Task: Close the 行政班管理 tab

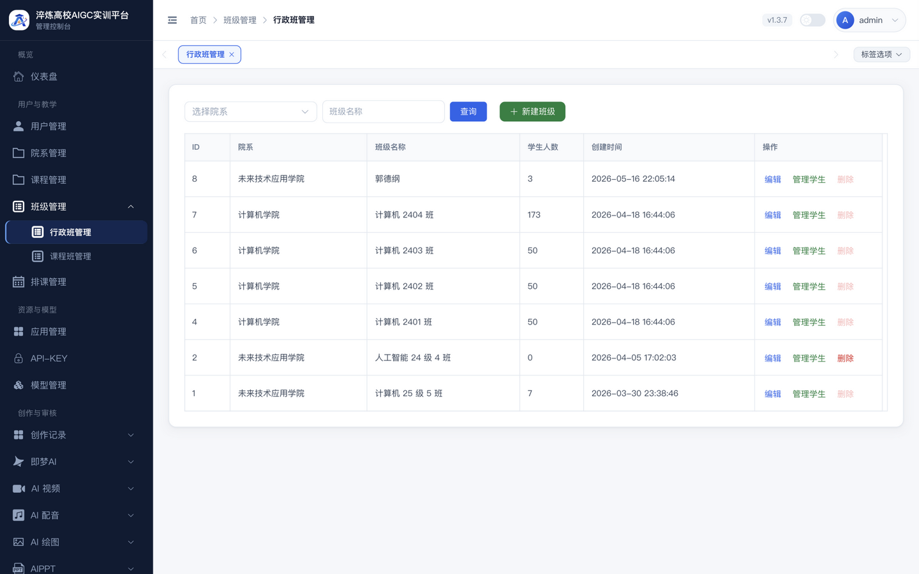Action: [x=232, y=55]
